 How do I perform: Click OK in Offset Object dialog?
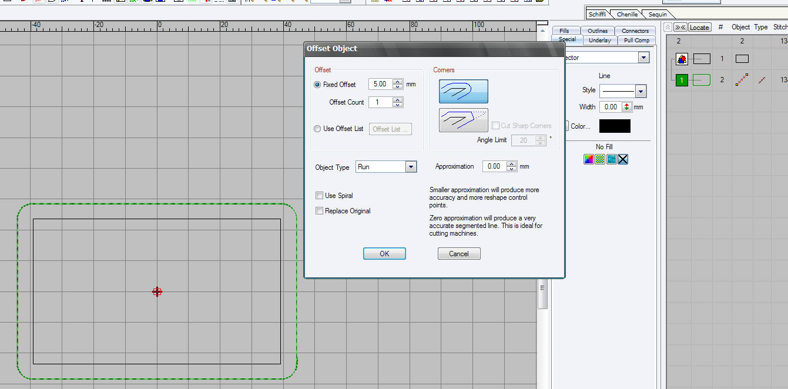point(384,254)
